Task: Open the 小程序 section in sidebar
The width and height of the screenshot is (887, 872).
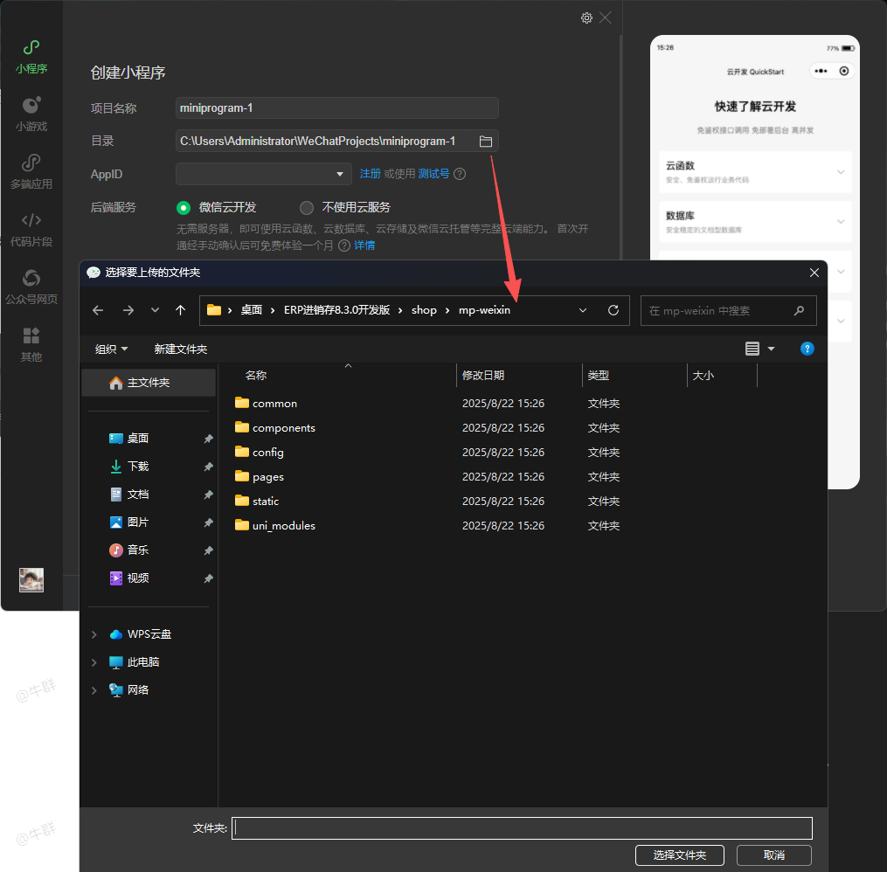Action: (x=31, y=57)
